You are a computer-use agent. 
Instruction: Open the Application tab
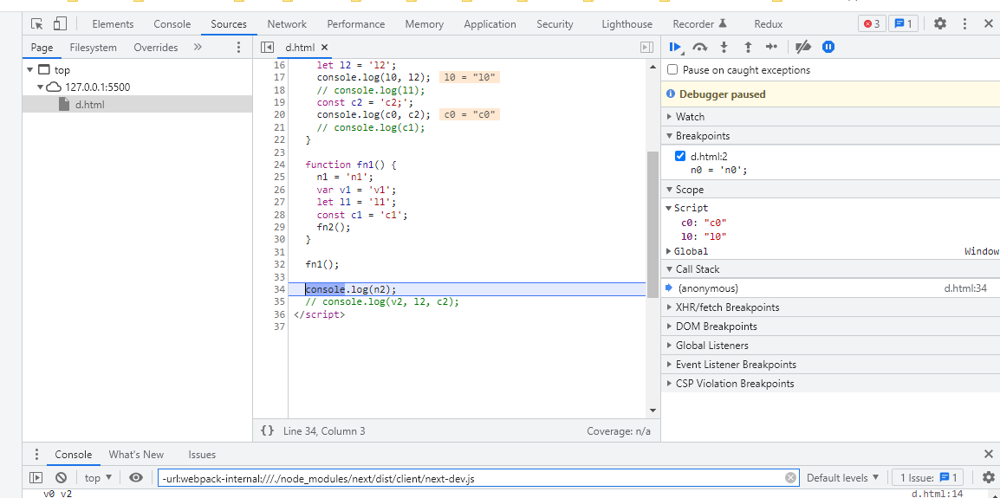490,24
